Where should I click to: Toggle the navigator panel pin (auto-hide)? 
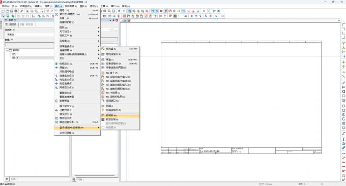(113, 20)
